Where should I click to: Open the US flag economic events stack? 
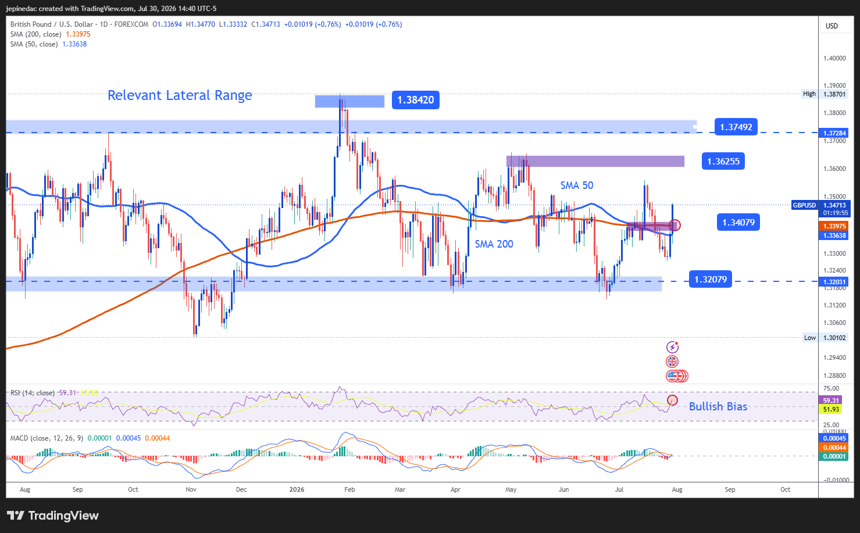pyautogui.click(x=677, y=376)
